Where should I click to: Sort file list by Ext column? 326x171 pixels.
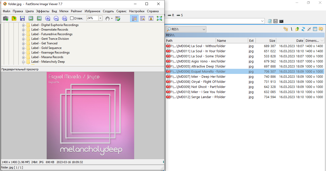click(x=252, y=41)
